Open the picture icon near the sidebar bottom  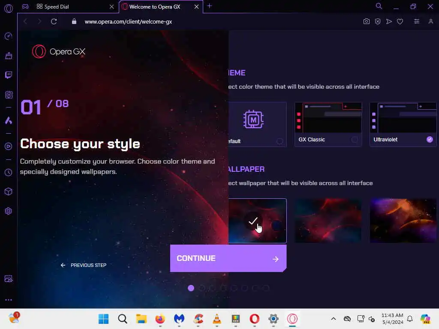(9, 278)
